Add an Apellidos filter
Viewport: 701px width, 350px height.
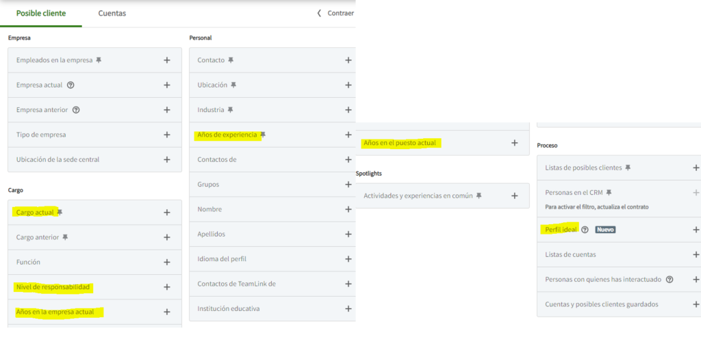[348, 234]
